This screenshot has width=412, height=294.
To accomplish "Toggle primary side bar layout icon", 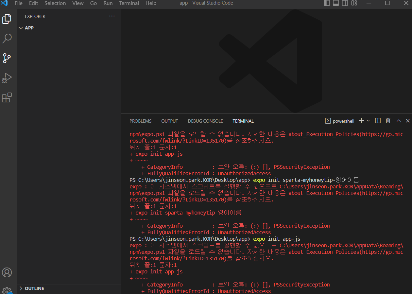I will pyautogui.click(x=327, y=3).
